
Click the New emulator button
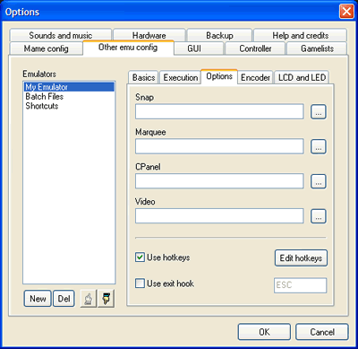pos(38,299)
